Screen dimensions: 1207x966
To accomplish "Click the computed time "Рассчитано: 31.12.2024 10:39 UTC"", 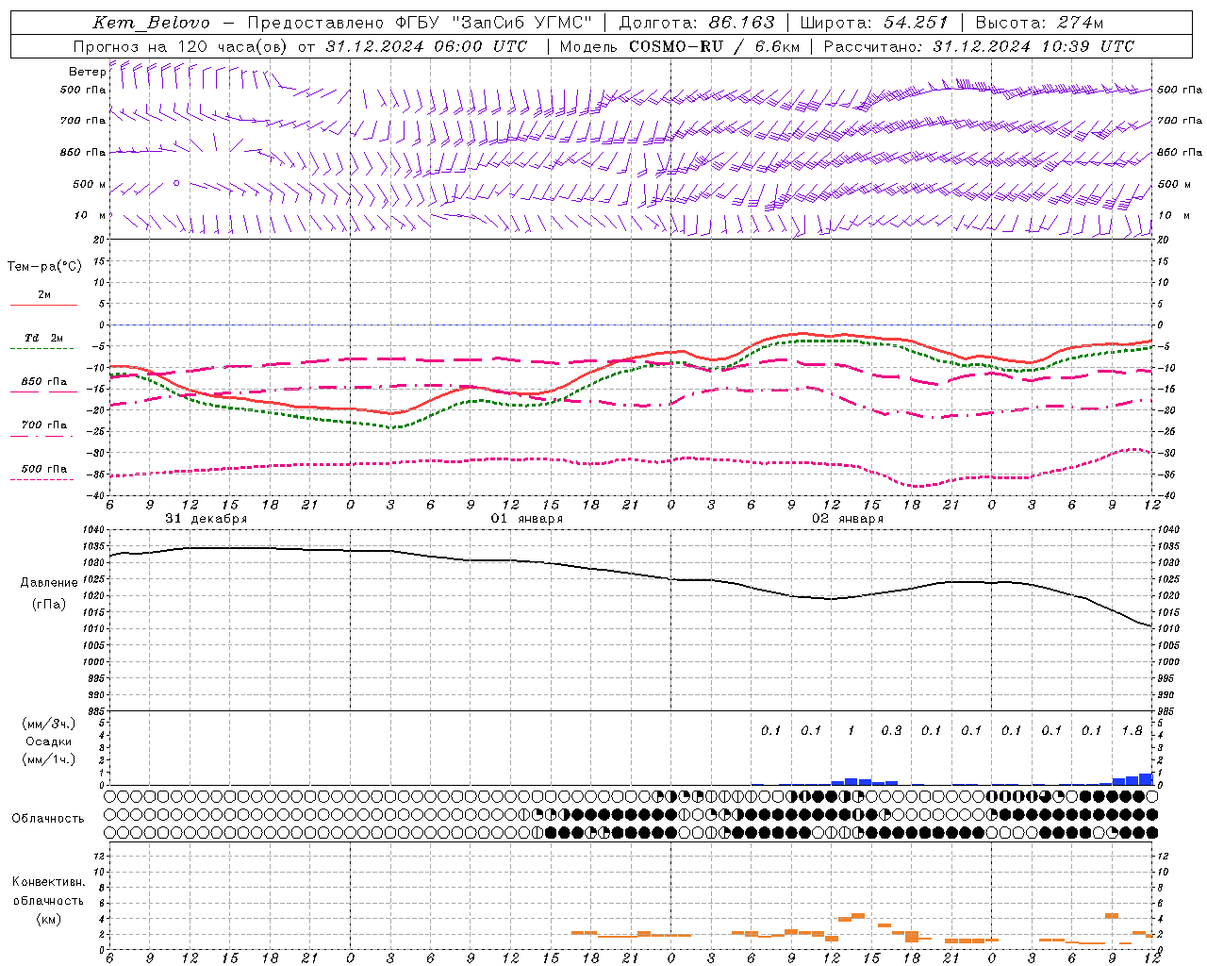I will 979,46.
